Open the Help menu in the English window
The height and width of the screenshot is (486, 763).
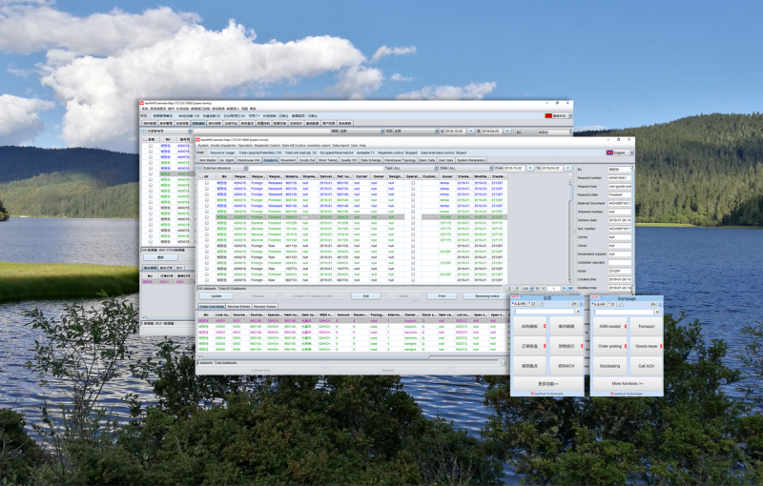[362, 145]
